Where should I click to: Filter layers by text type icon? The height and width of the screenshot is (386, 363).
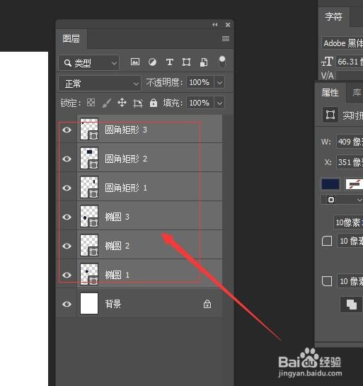(x=169, y=62)
